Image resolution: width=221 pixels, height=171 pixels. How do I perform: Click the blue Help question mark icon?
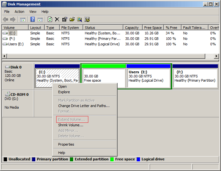point(32,20)
